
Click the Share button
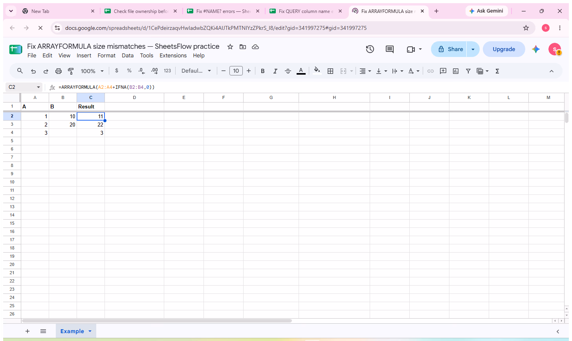[x=449, y=49]
